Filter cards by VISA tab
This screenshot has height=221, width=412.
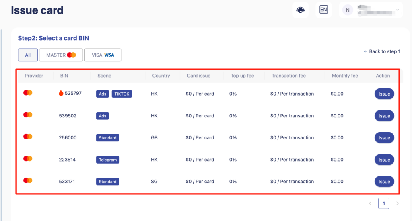click(103, 55)
